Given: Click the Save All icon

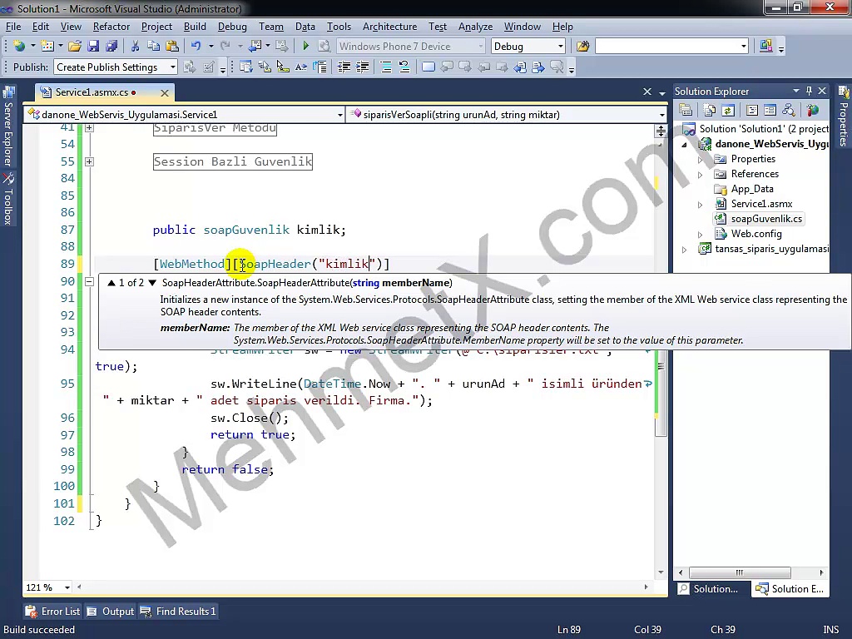Looking at the screenshot, I should (111, 47).
